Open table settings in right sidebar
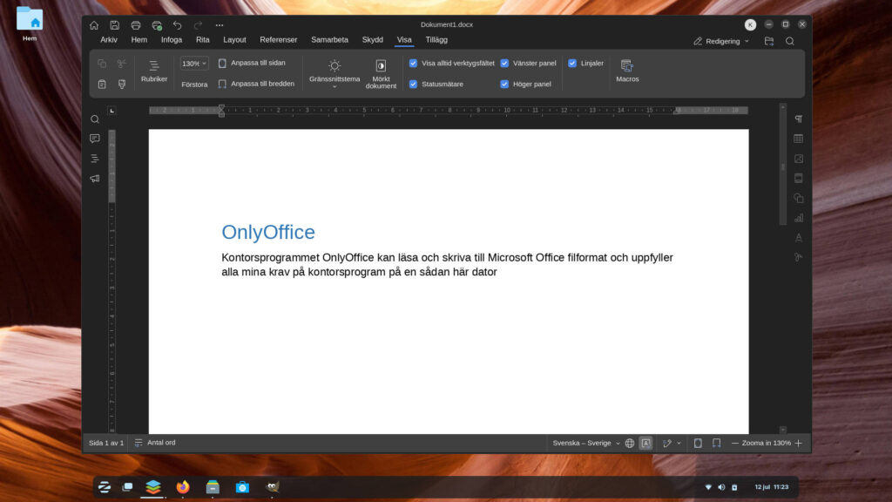The width and height of the screenshot is (892, 502). tap(798, 139)
